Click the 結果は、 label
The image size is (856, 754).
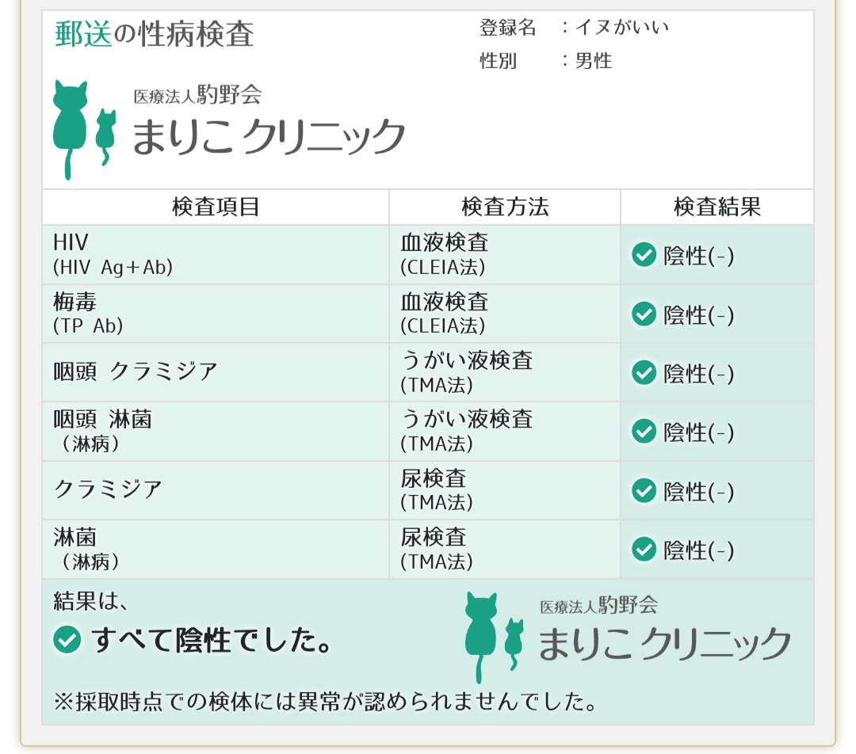click(90, 601)
